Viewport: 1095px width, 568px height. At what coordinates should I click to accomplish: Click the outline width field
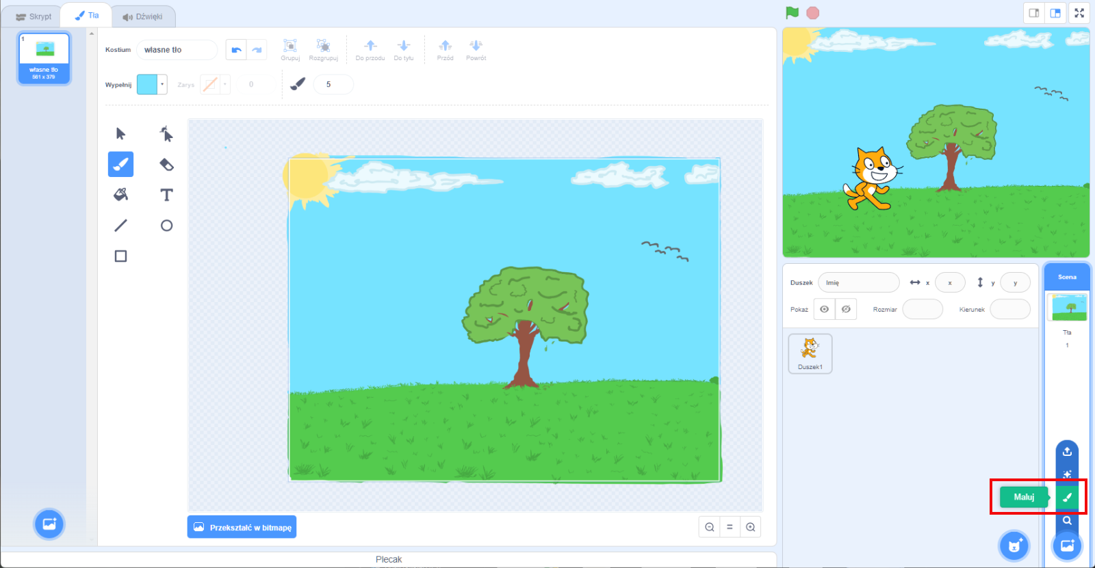tap(251, 84)
